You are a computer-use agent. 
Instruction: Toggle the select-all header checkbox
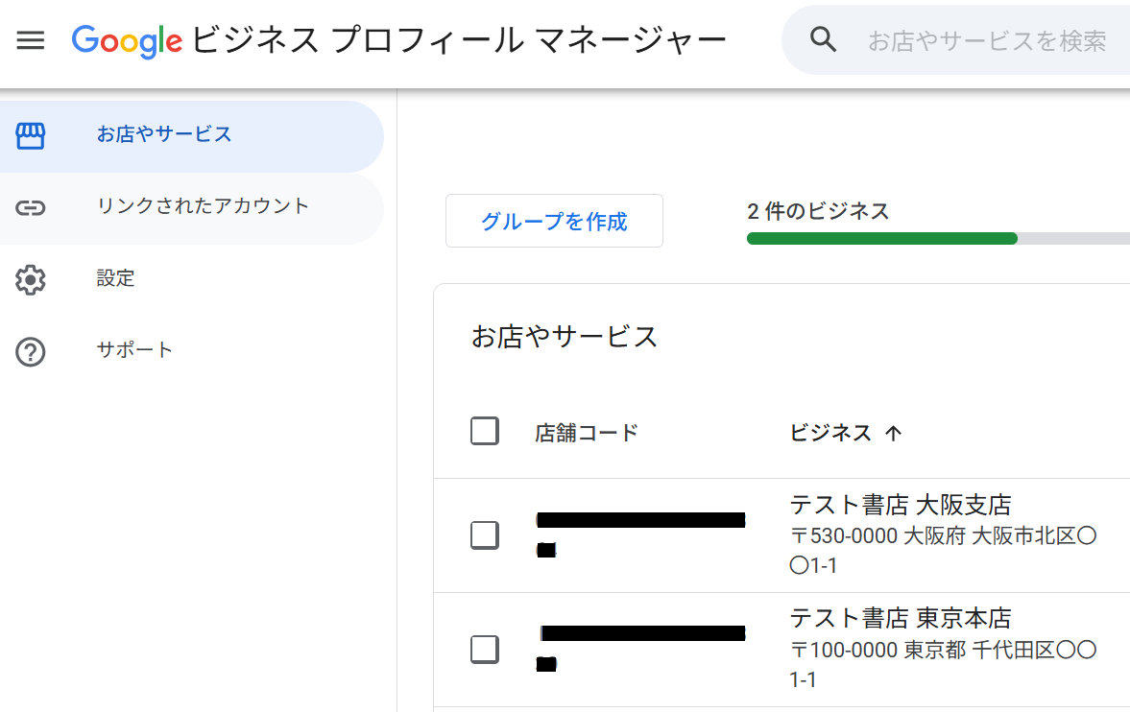tap(485, 432)
